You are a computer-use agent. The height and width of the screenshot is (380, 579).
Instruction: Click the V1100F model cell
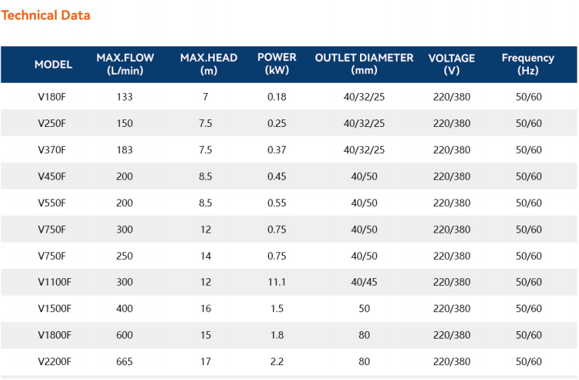(x=55, y=282)
